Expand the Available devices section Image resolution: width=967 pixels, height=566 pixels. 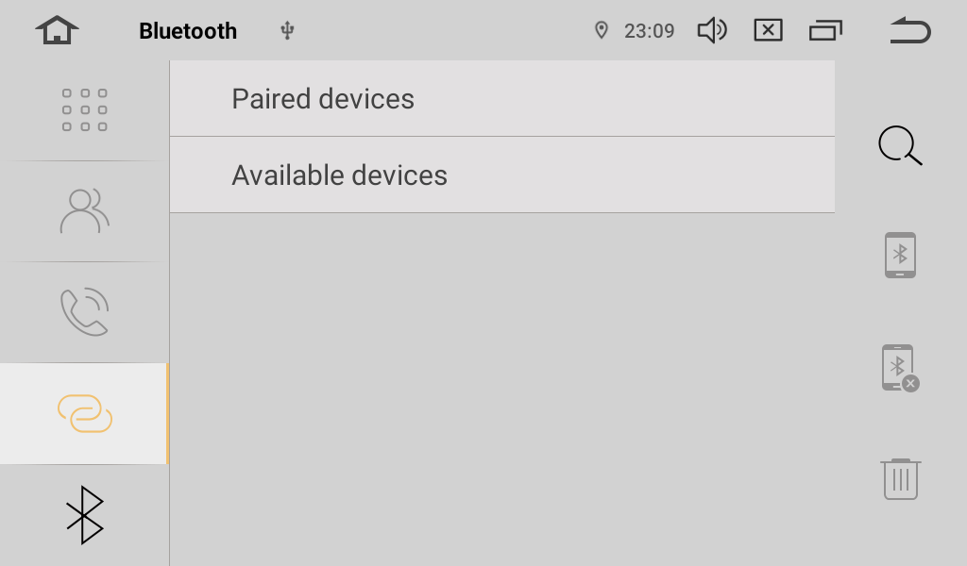(501, 175)
